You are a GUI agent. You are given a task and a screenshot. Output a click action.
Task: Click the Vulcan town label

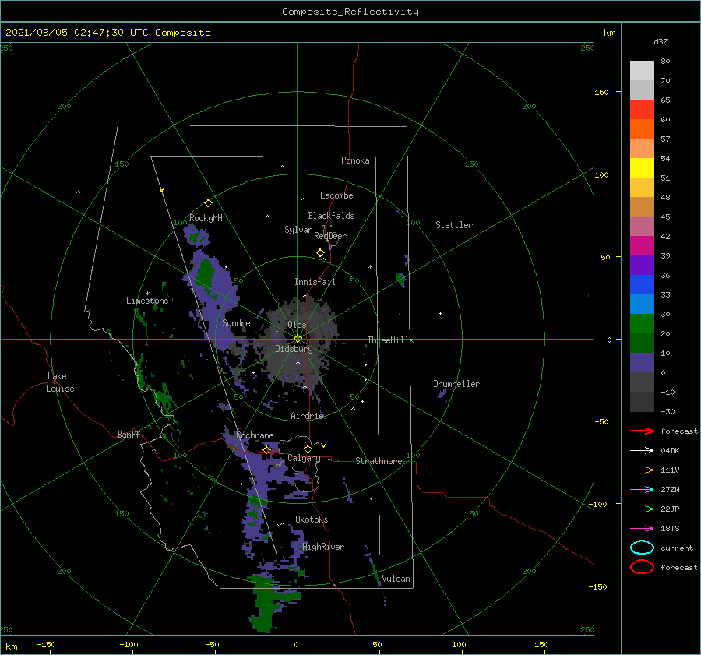coord(396,579)
